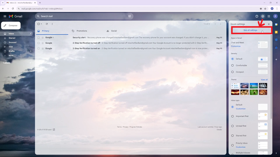Choose Priority Inbox radio button
The image size is (280, 157).
pos(233,145)
